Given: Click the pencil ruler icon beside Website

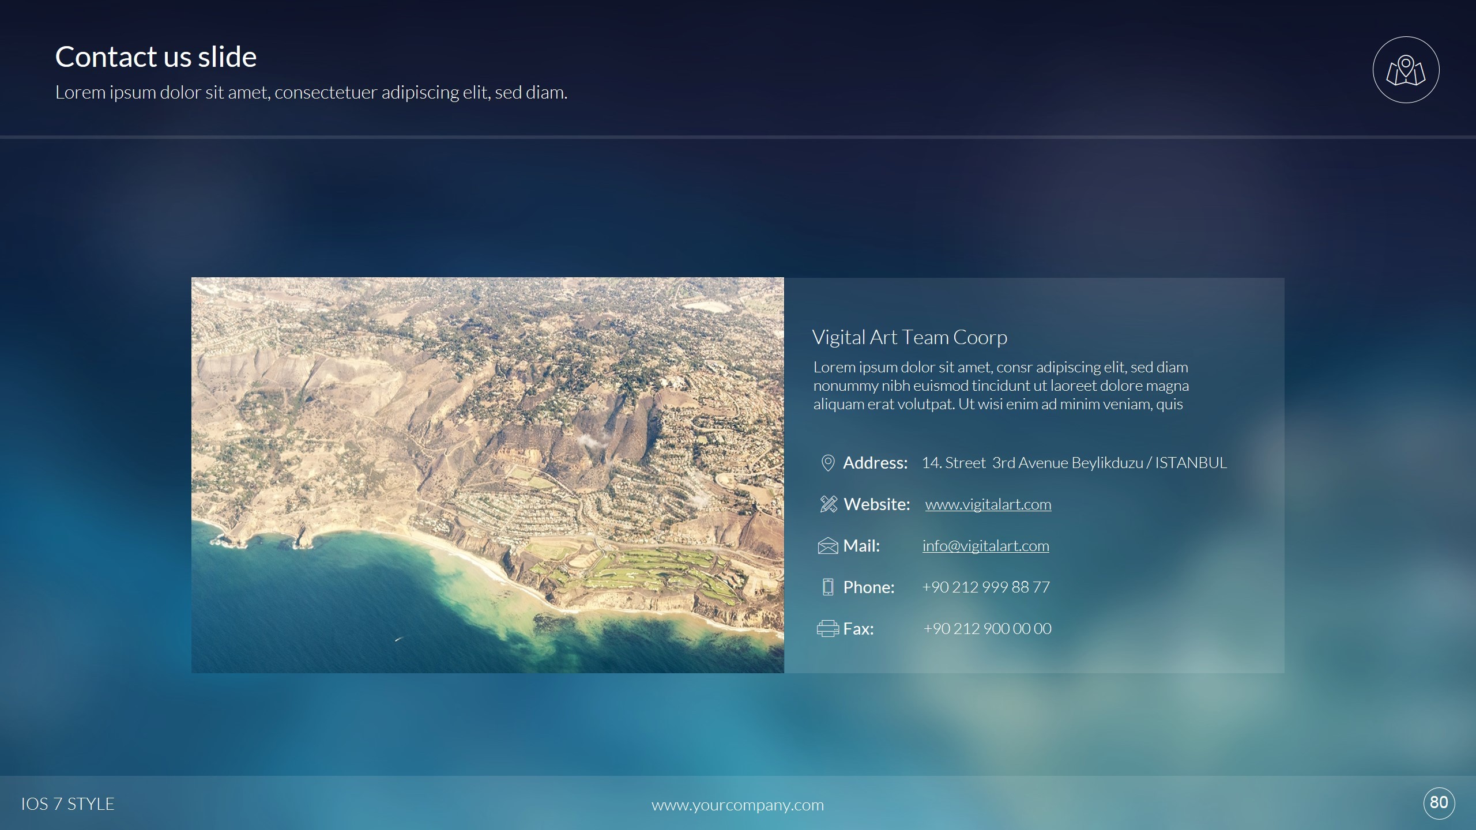Looking at the screenshot, I should click(x=828, y=504).
